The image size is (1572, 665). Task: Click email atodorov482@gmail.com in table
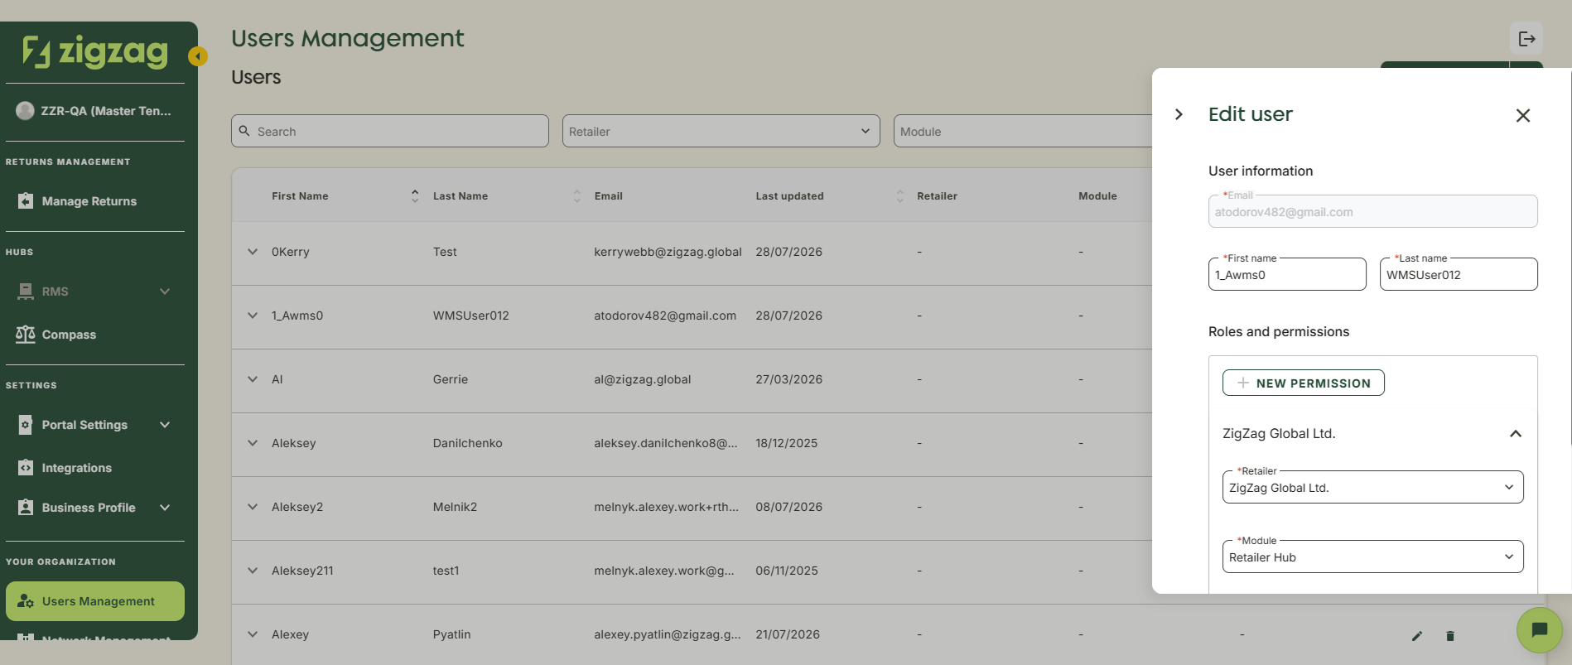665,316
